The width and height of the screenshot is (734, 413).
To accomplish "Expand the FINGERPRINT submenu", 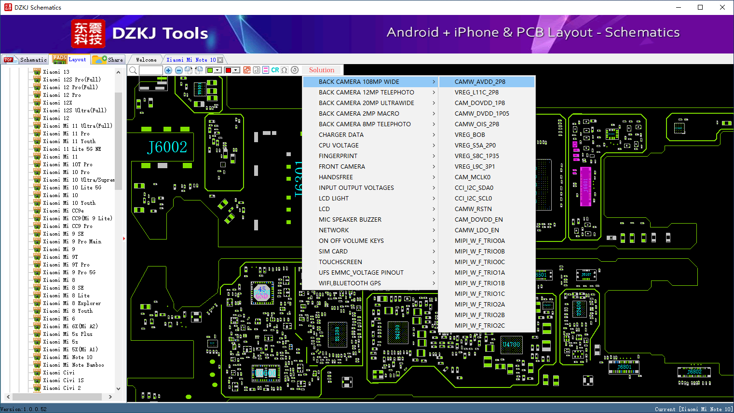I will click(370, 156).
